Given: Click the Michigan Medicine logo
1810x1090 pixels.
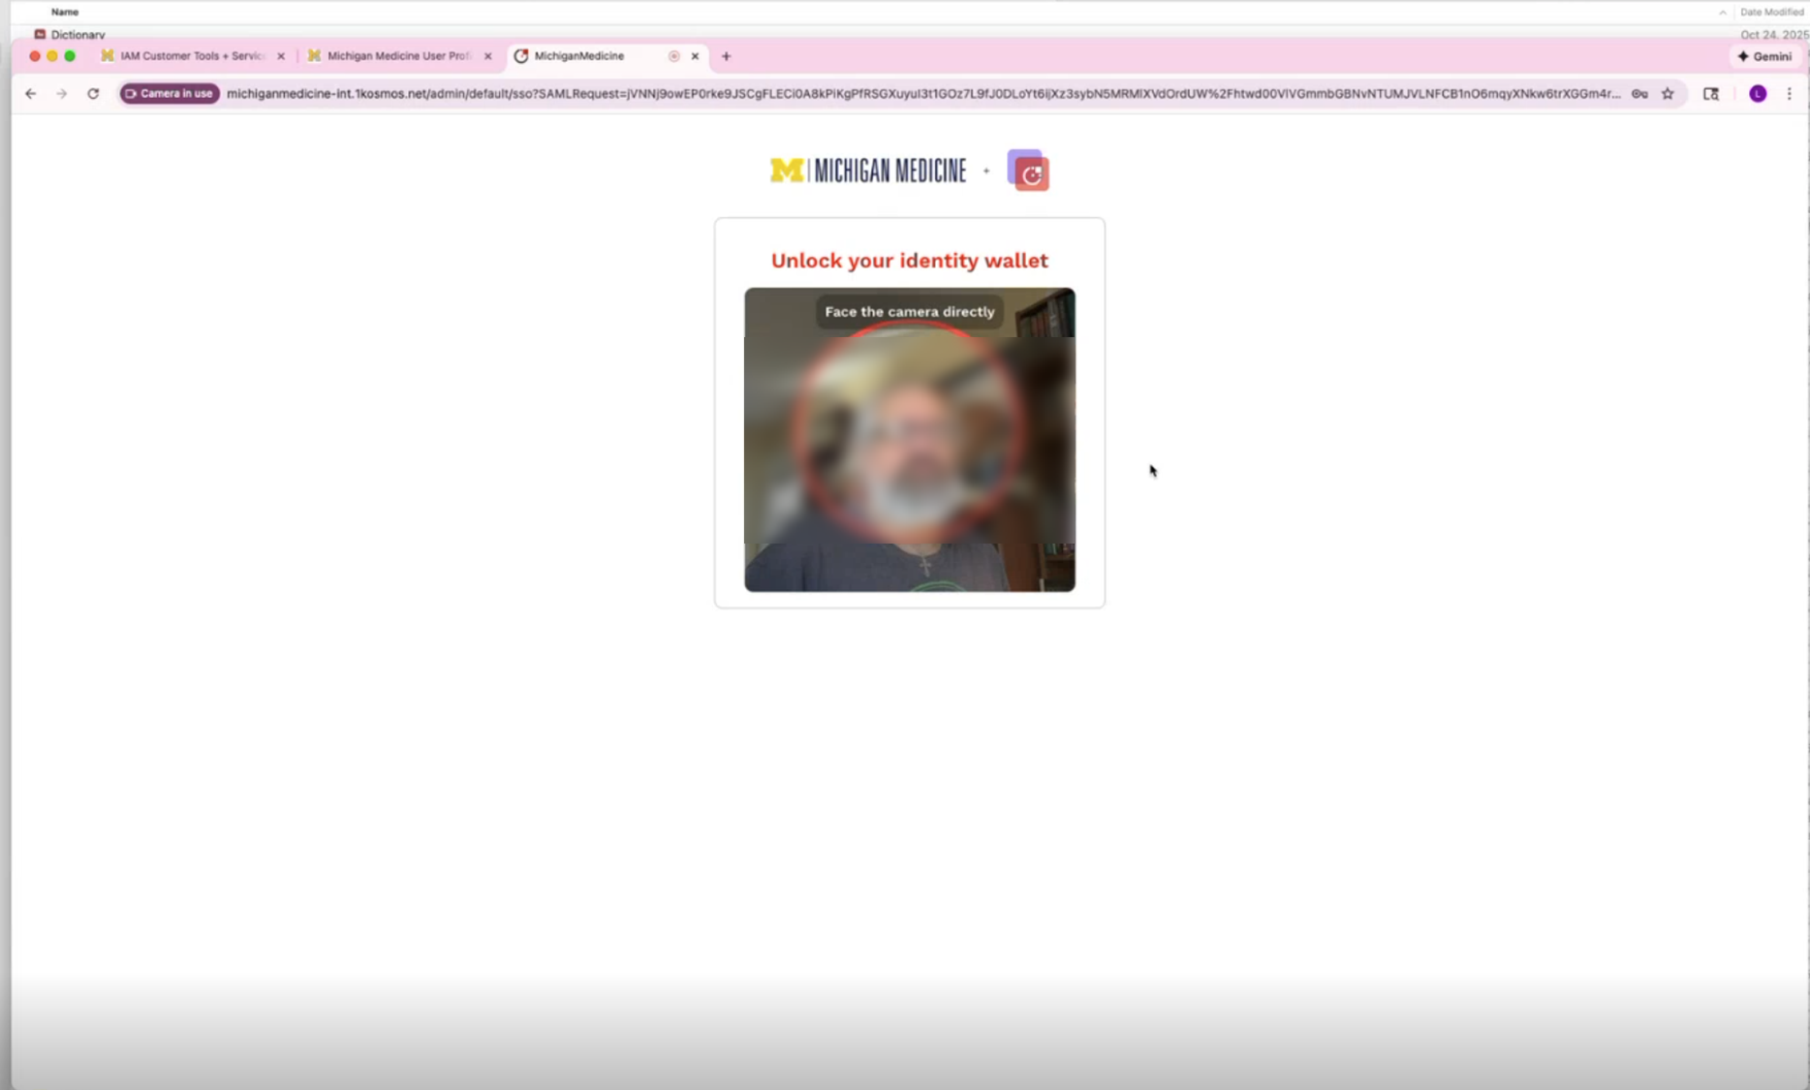Looking at the screenshot, I should pos(868,171).
